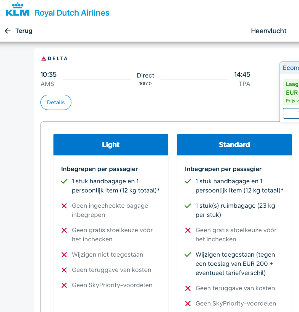299x312 pixels.
Task: Click the Delta airline logo
Action: point(54,58)
